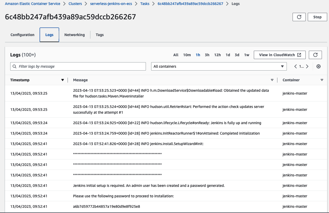Select the 3h time range filter
Image resolution: width=329 pixels, height=213 pixels.
tap(207, 55)
